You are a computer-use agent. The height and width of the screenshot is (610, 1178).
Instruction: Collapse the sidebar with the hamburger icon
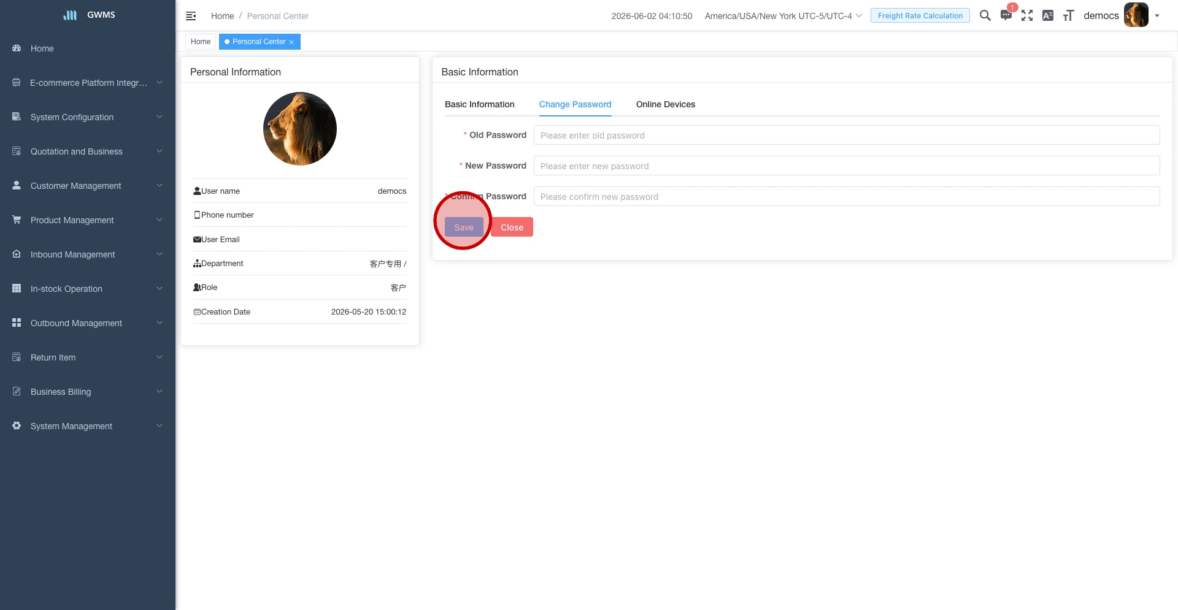click(x=191, y=16)
